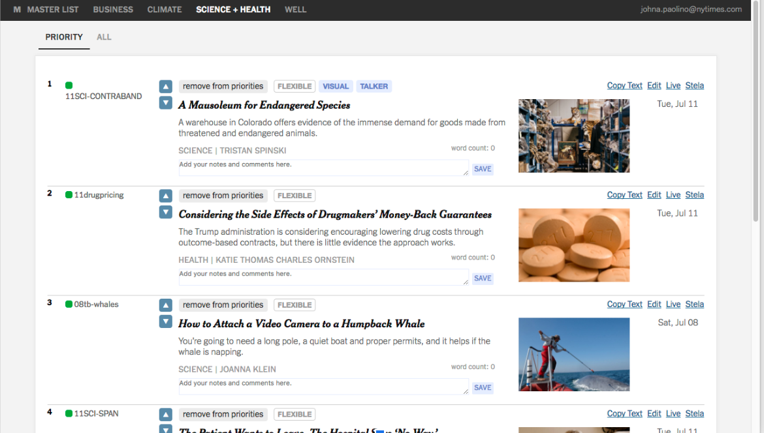Image resolution: width=764 pixels, height=433 pixels.
Task: Open Live link for 11drugpricing
Action: (673, 195)
